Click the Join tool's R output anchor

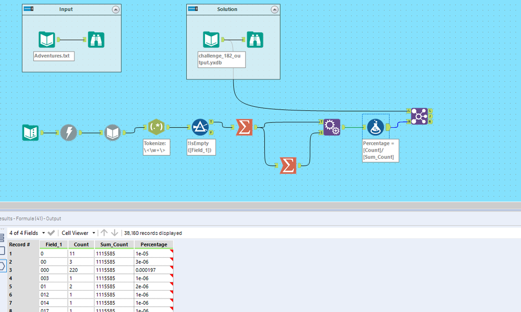(430, 122)
